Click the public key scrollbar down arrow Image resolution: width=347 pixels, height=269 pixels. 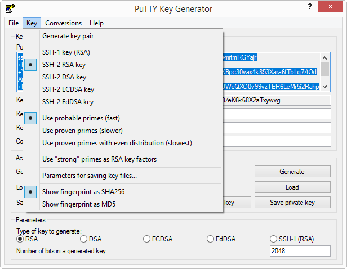pyautogui.click(x=324, y=87)
